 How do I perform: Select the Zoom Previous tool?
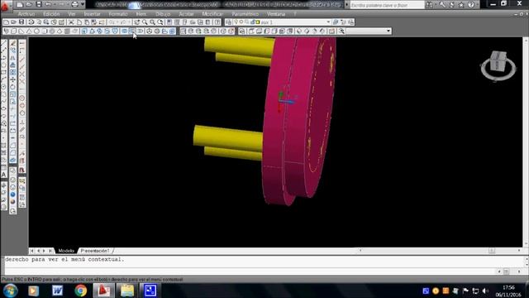coord(160,22)
